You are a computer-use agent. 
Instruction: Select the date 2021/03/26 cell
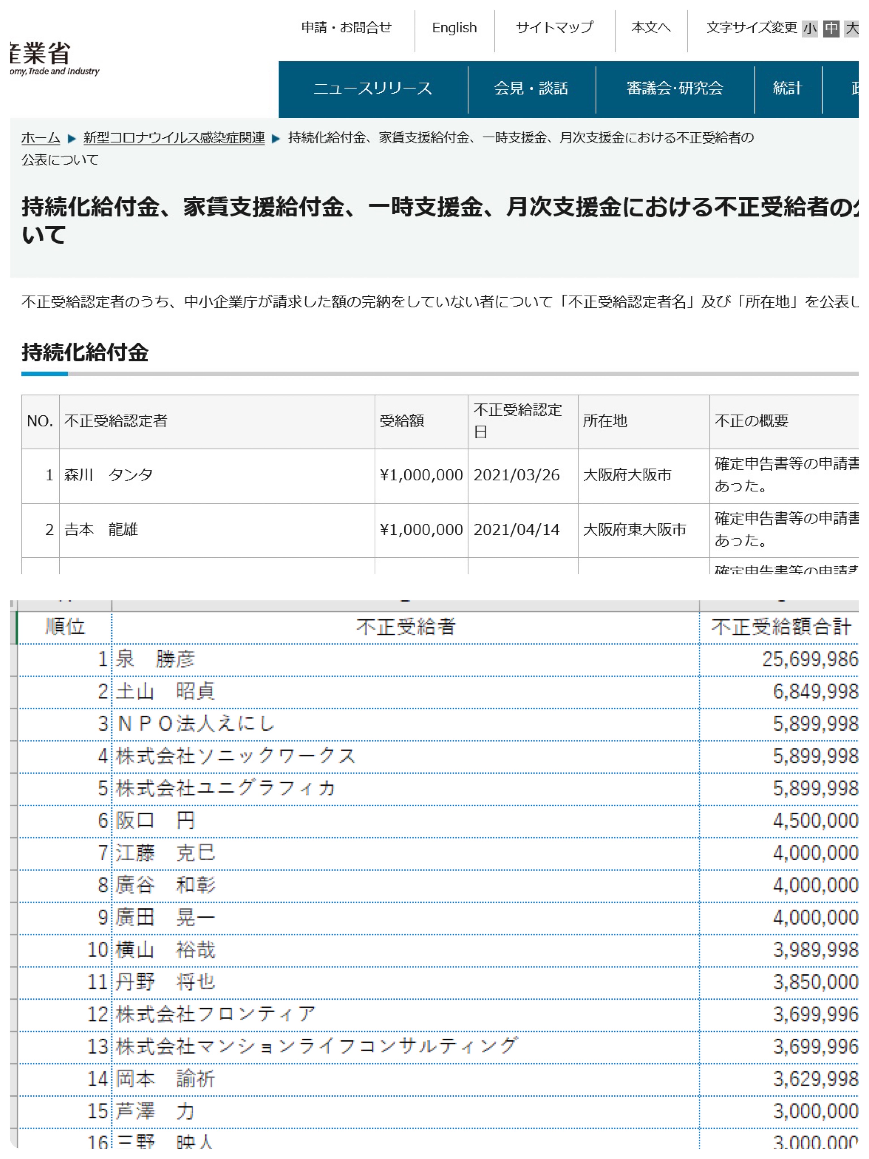pyautogui.click(x=523, y=476)
